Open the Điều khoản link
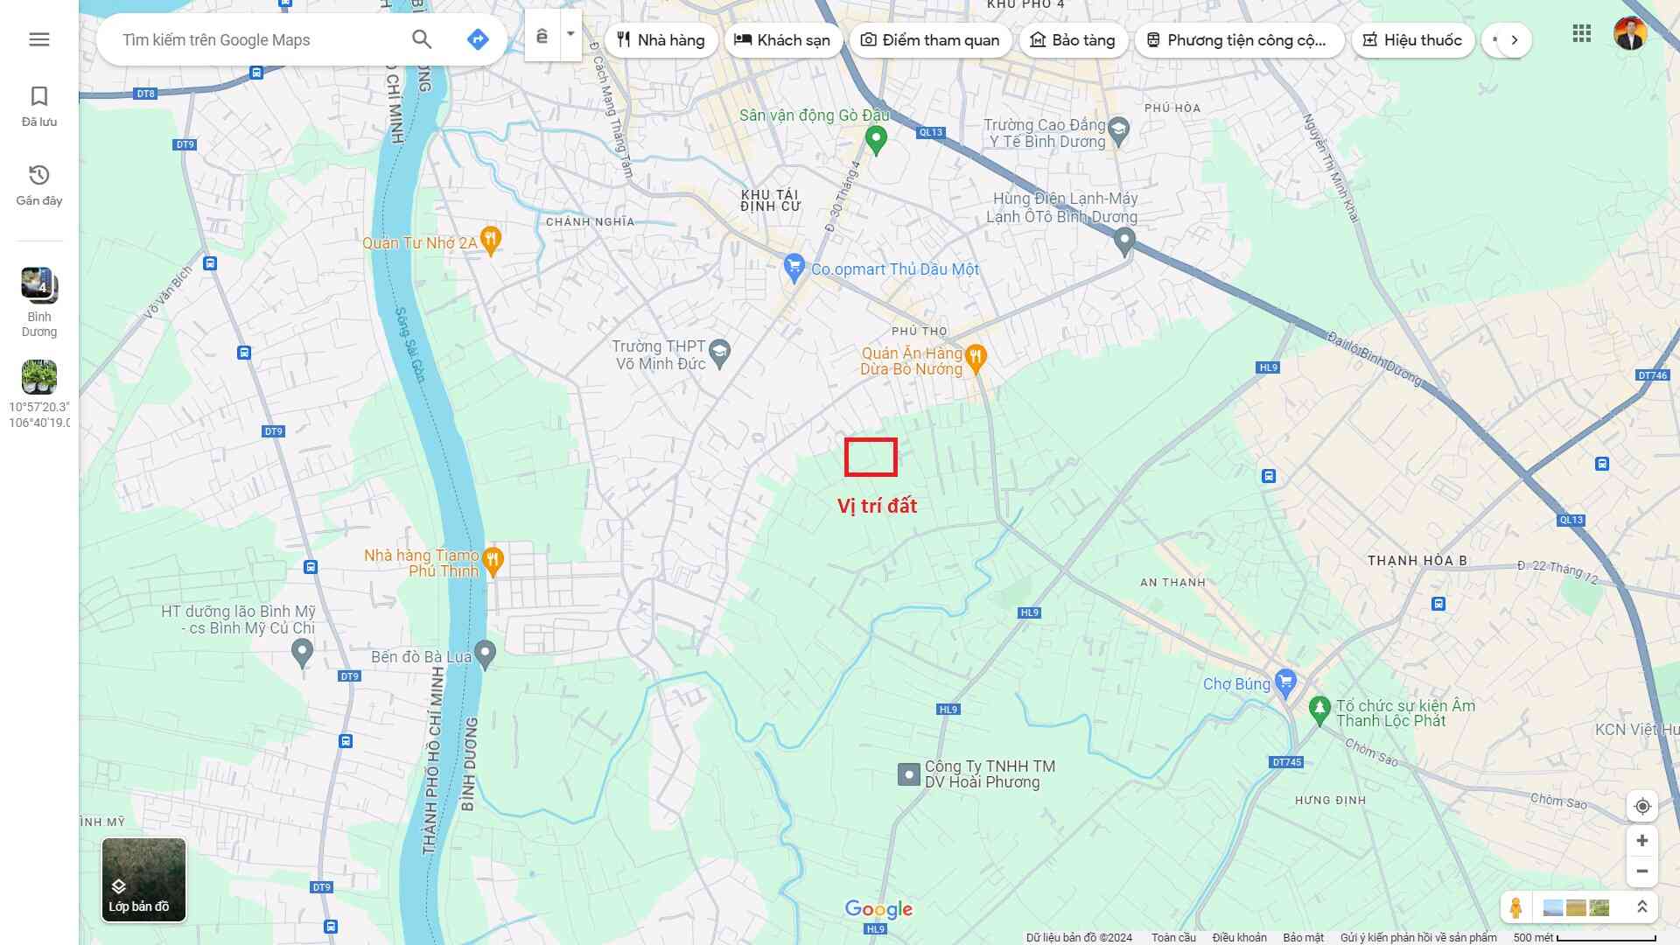This screenshot has height=945, width=1680. (x=1239, y=937)
